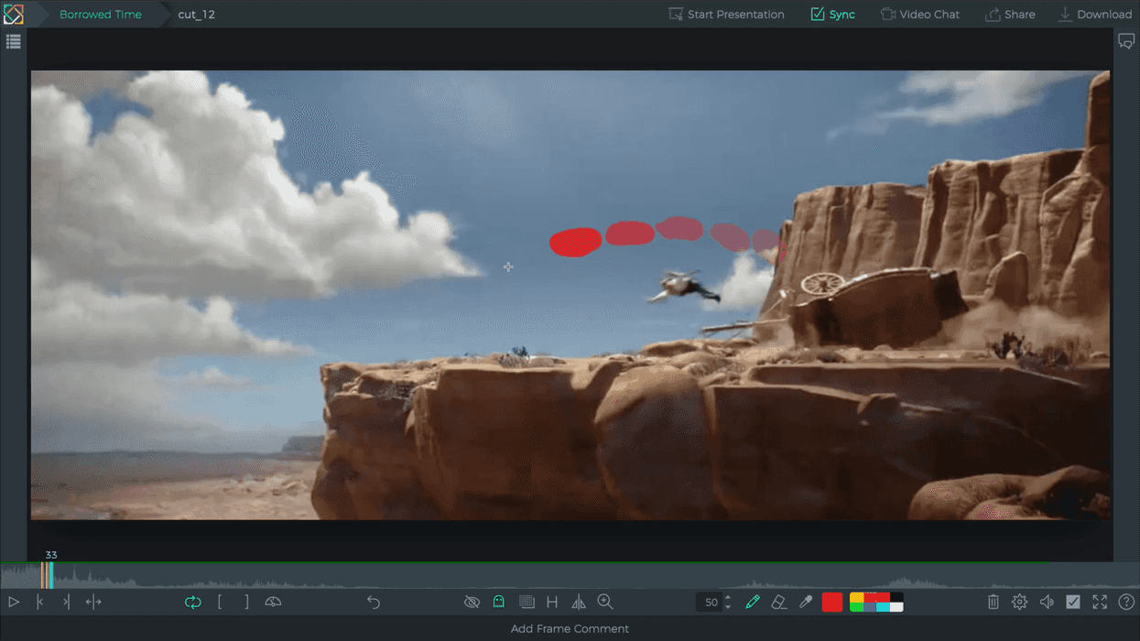Open the Borrowed Time breadcrumb

pos(100,14)
